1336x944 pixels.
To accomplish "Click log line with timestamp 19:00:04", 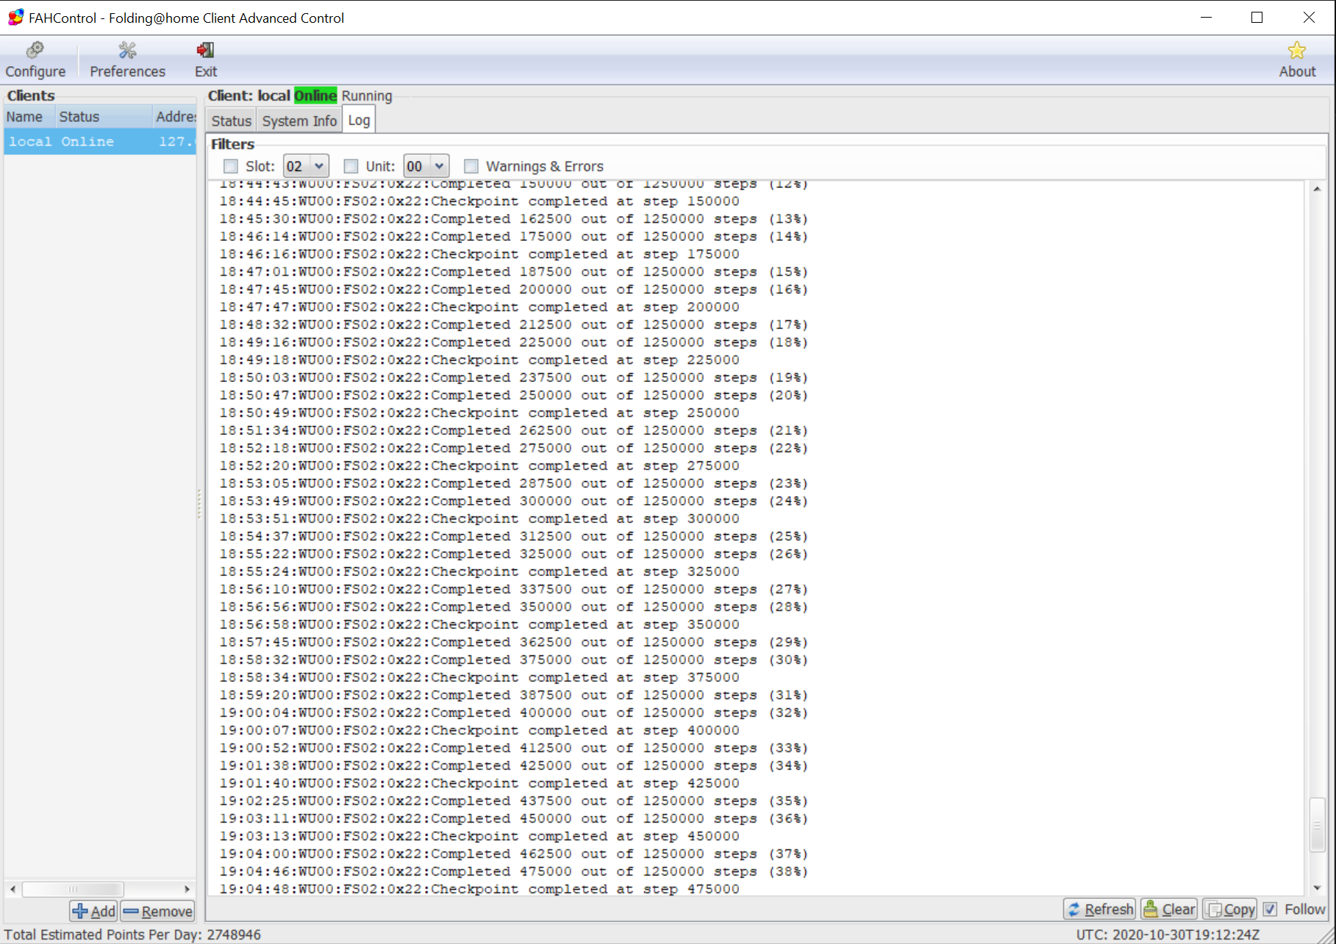I will 514,713.
